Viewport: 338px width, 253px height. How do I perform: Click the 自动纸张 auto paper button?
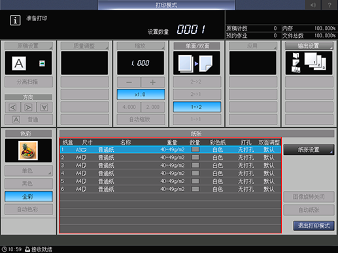[309, 210]
